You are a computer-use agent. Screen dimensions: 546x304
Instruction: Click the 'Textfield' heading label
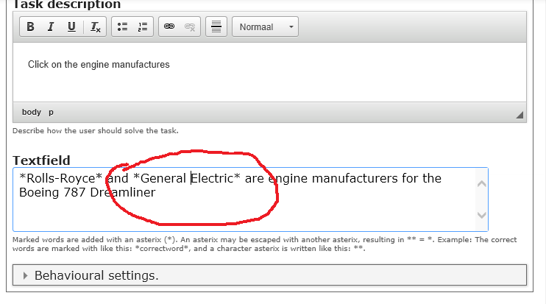click(41, 160)
